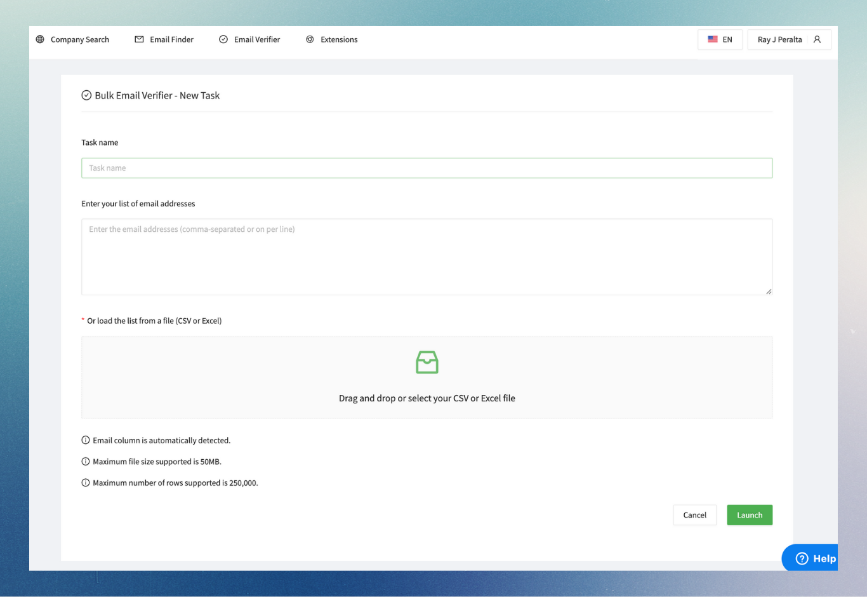Click the email textarea resize handle
The height and width of the screenshot is (597, 867).
pyautogui.click(x=769, y=292)
